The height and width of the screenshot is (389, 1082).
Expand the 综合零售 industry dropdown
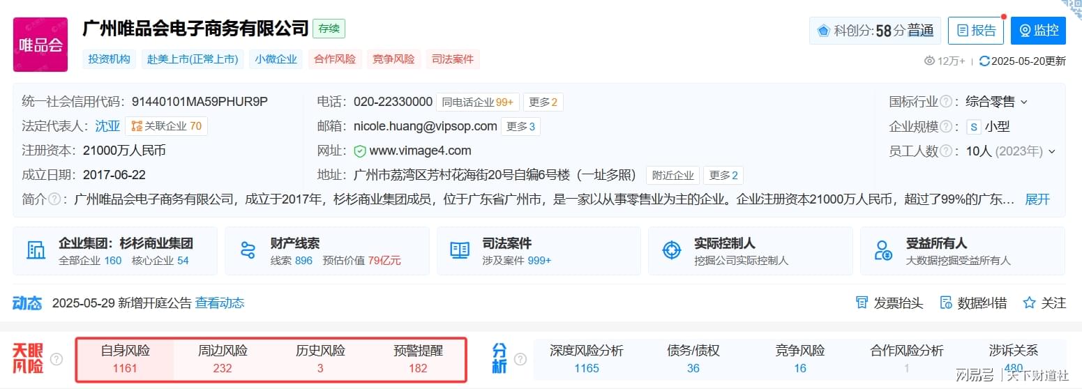click(996, 102)
